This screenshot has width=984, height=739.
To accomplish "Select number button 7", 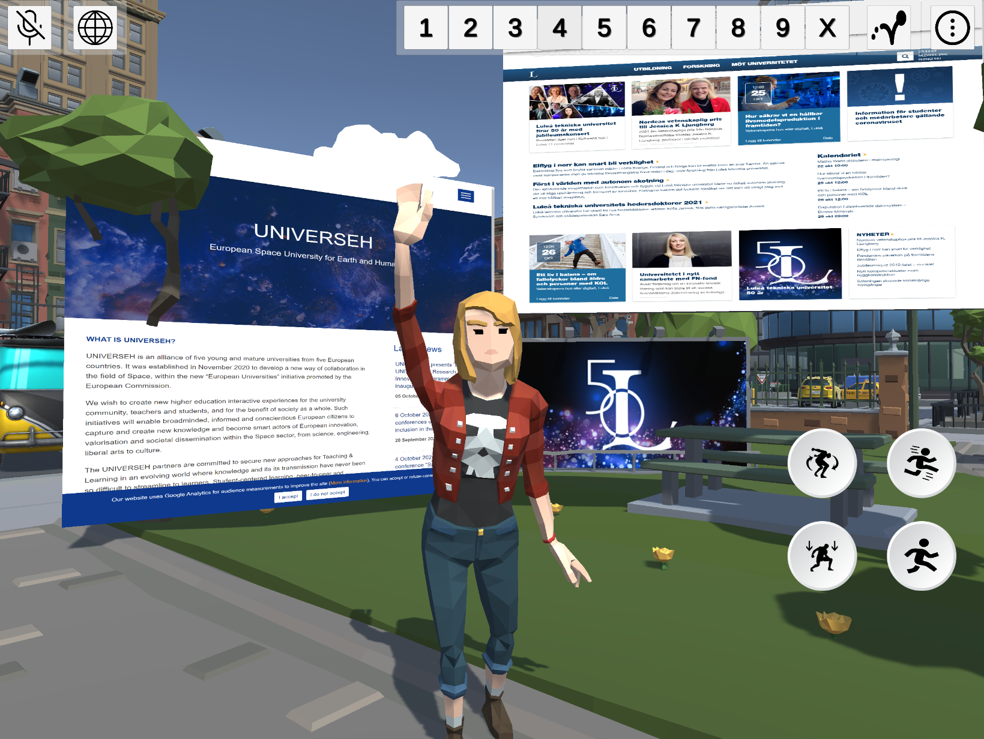I will point(693,28).
